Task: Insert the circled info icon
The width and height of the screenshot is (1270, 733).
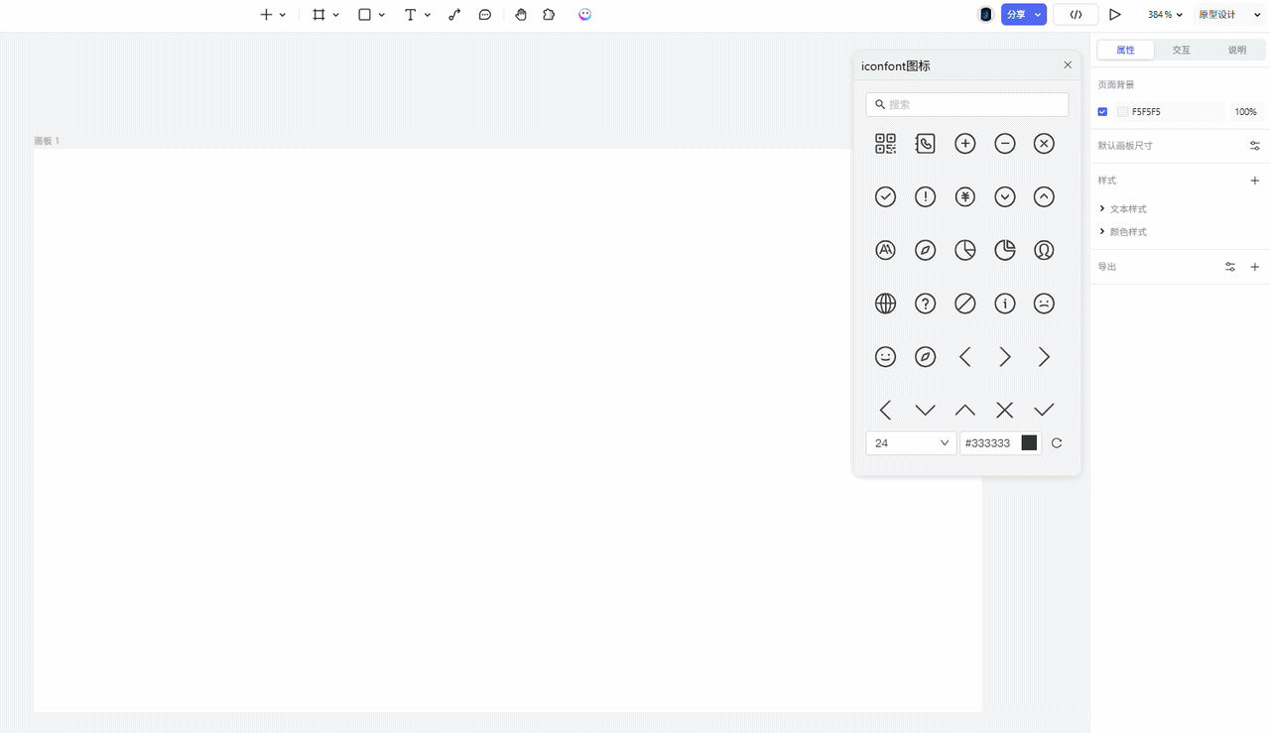Action: click(x=1005, y=304)
